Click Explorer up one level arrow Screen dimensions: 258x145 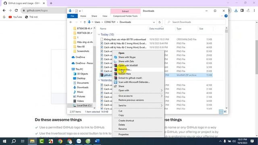click(85, 22)
